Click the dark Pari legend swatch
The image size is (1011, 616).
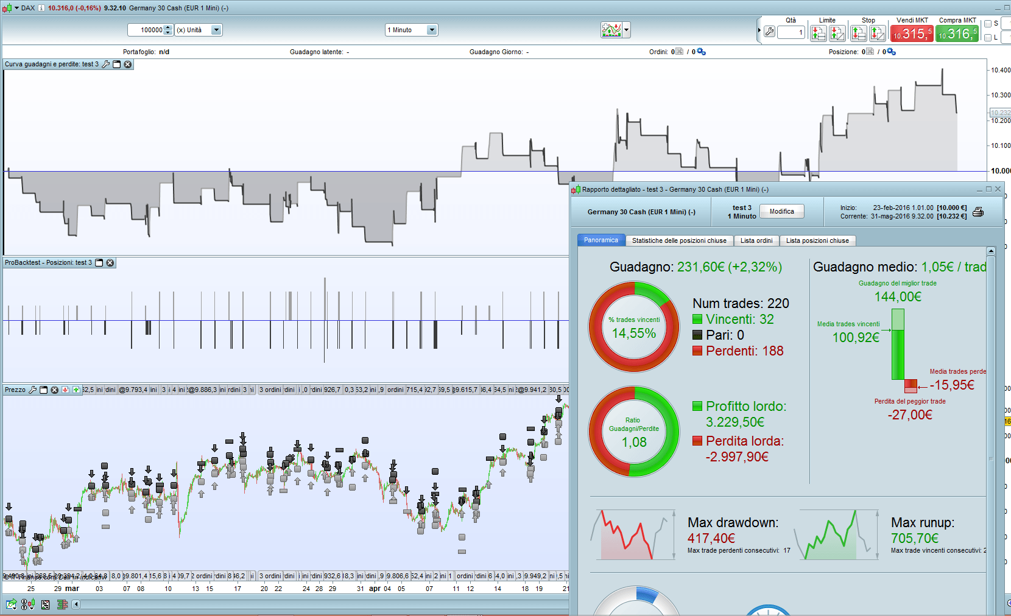pos(697,335)
